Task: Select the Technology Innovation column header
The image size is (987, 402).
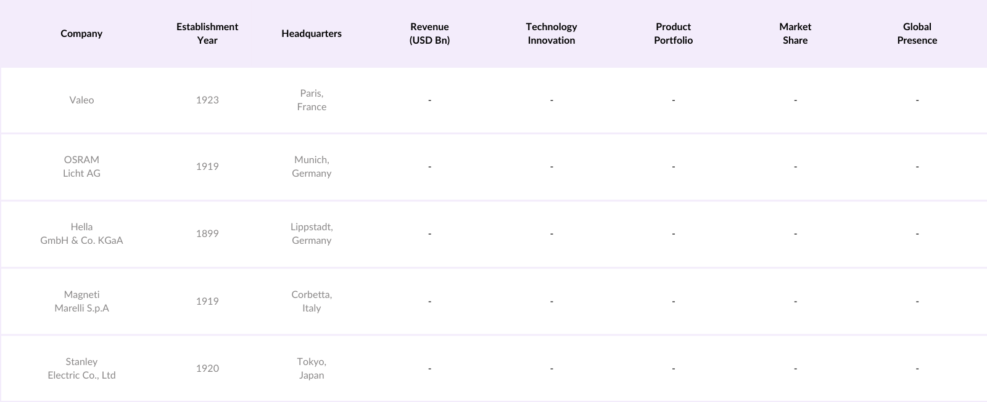Action: (551, 33)
